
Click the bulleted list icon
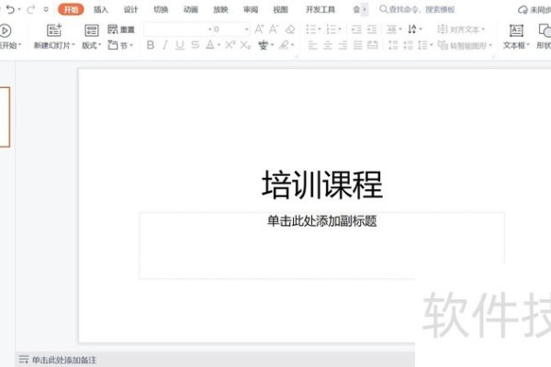[x=311, y=29]
